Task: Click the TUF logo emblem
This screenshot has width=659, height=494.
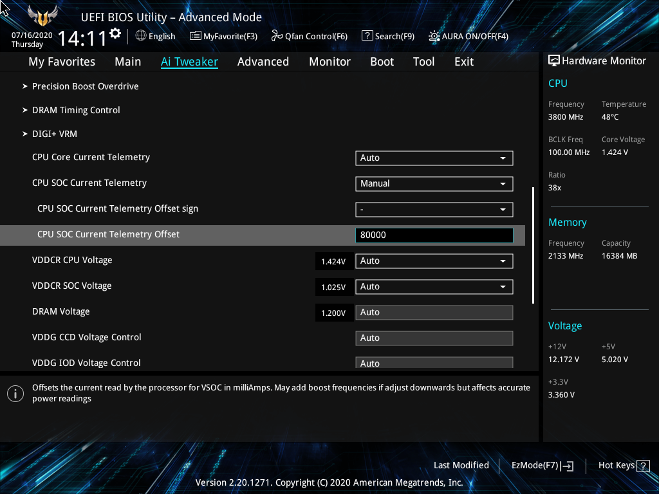Action: [42, 15]
